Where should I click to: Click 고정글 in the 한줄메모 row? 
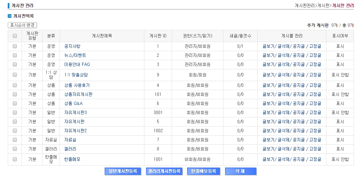pyautogui.click(x=315, y=159)
